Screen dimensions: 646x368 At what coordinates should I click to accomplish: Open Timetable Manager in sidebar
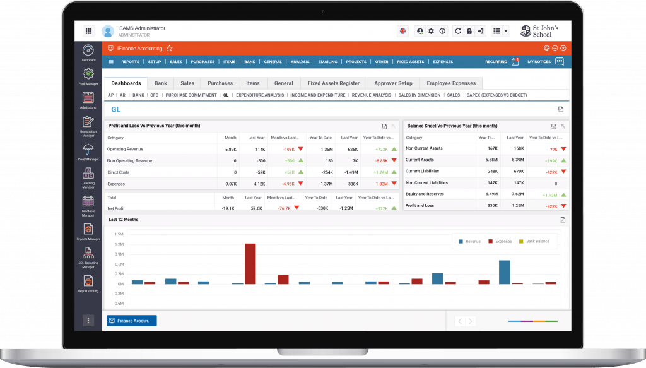click(88, 206)
